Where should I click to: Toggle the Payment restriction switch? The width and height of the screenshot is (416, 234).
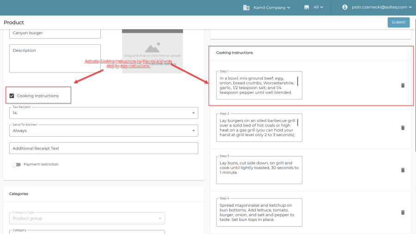tap(17, 164)
